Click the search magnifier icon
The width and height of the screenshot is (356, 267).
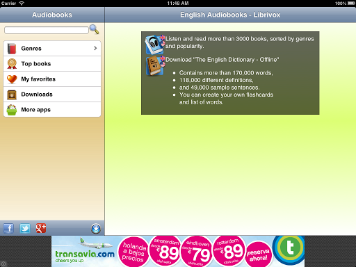point(95,29)
